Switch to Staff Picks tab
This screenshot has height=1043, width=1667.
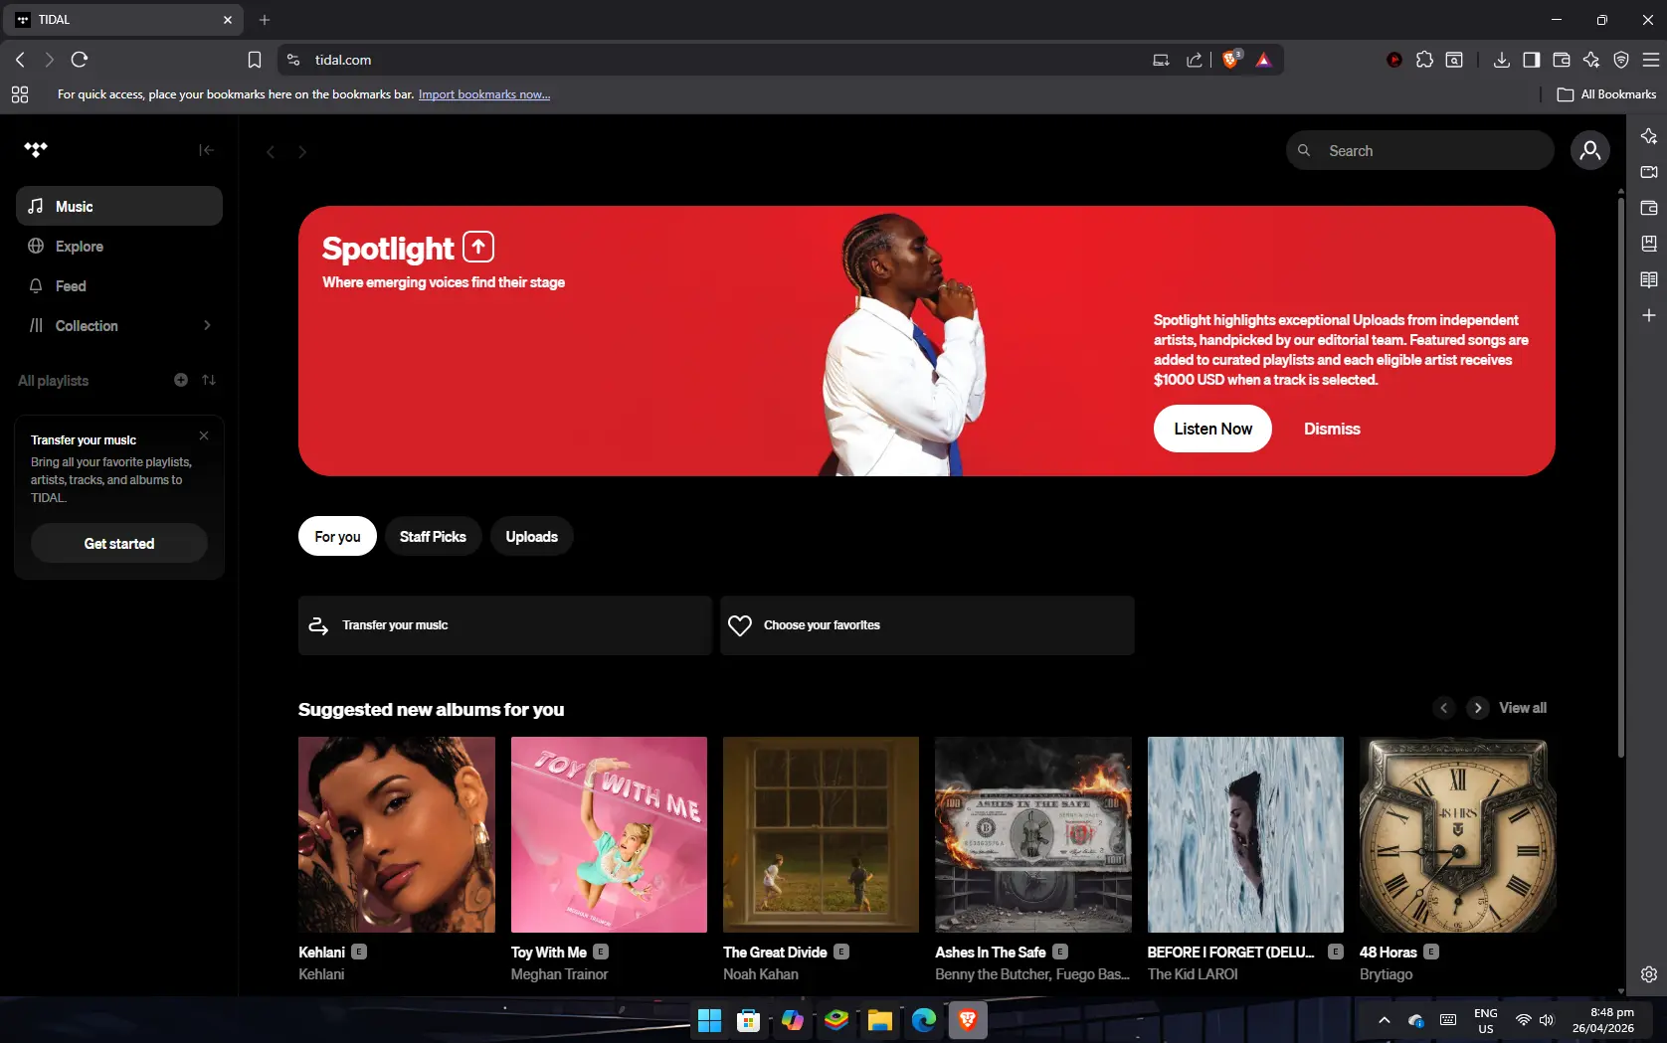[x=433, y=536]
